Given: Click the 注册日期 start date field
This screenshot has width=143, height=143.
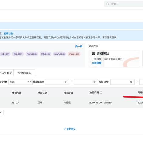Looking at the screenshot, I should 57,82.
